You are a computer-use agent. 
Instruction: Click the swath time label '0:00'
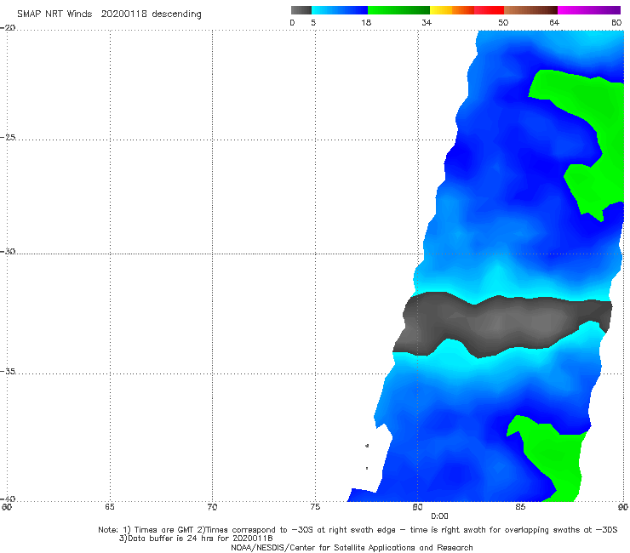click(439, 516)
